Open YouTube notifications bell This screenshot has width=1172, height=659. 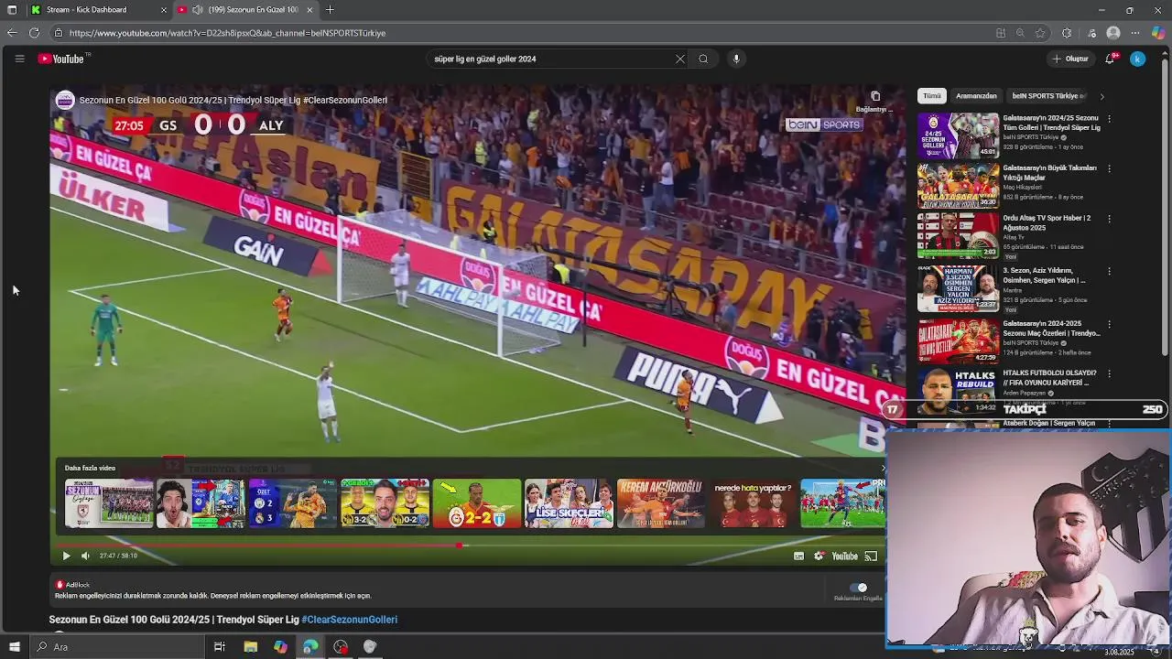tap(1109, 59)
